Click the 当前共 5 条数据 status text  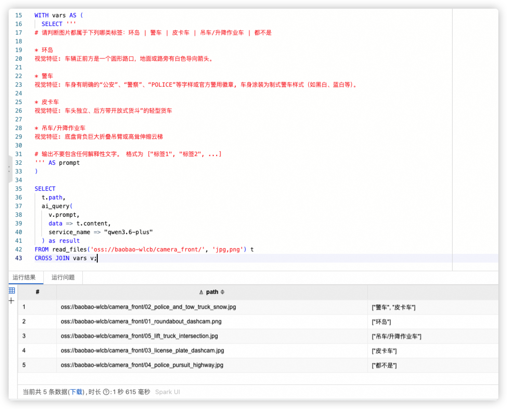(45, 392)
